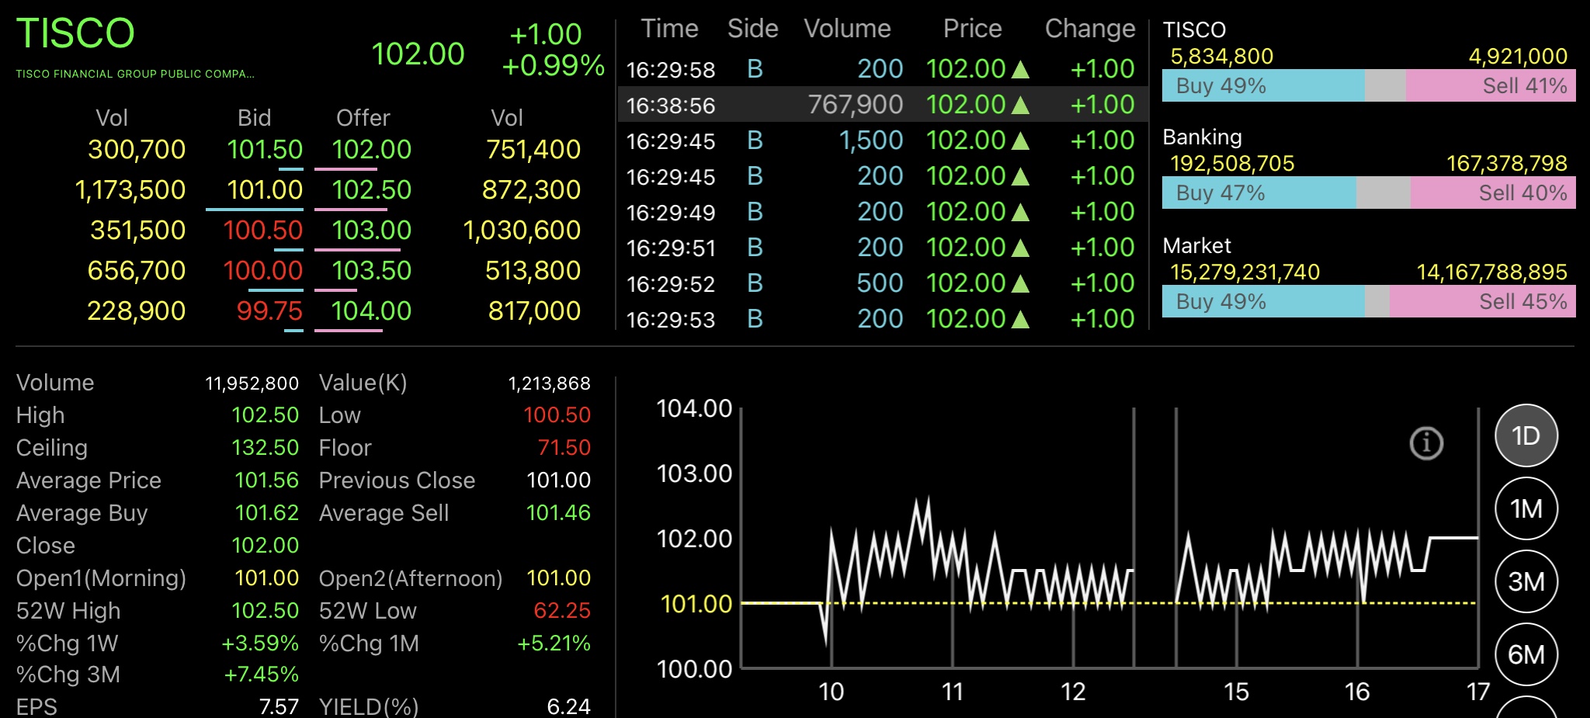Select offer price 102.50
Screen dimensions: 1590x718
point(371,189)
